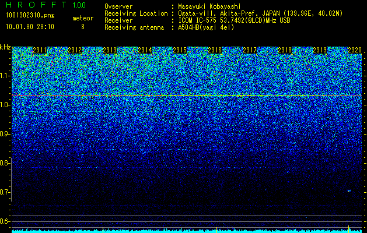Select the Ogata-vill. Akita-Pref. JAPAN location text

[x=260, y=13]
